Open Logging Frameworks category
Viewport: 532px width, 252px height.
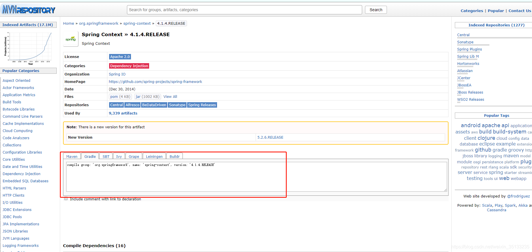pyautogui.click(x=21, y=246)
